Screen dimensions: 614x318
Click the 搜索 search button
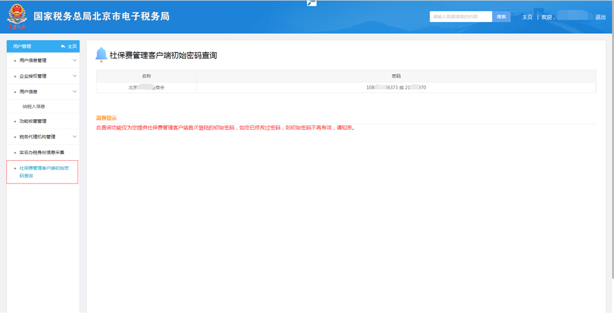[501, 17]
